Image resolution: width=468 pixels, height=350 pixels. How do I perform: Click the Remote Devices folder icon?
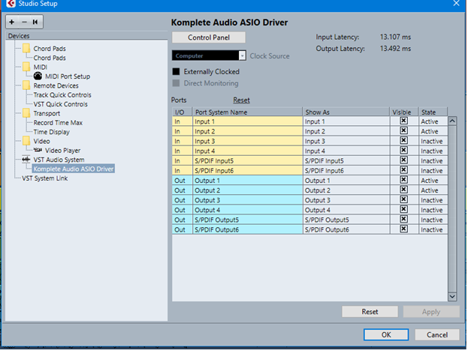[26, 85]
